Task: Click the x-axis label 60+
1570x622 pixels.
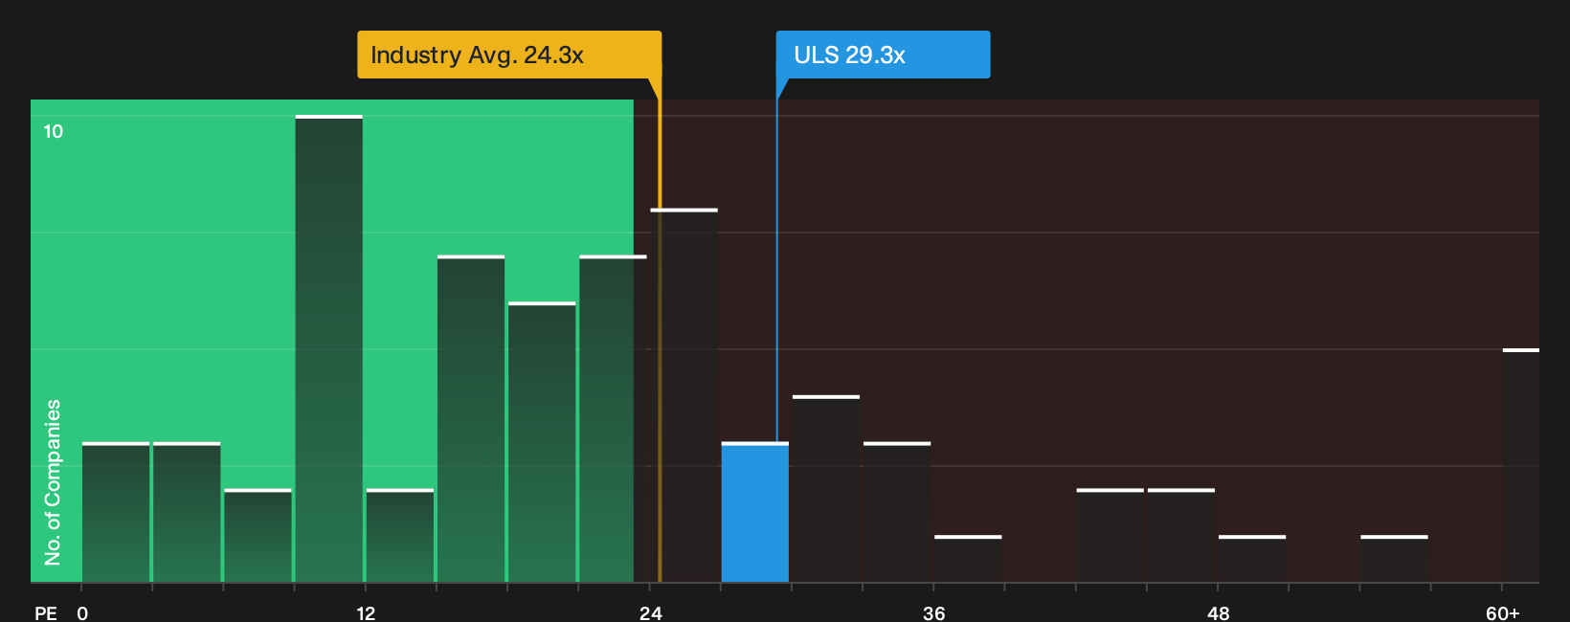Action: click(1503, 612)
